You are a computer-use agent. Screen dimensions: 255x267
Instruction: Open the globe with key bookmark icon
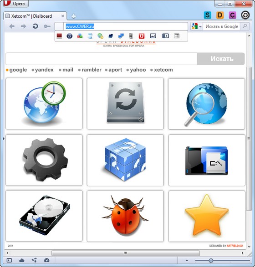(100, 36)
